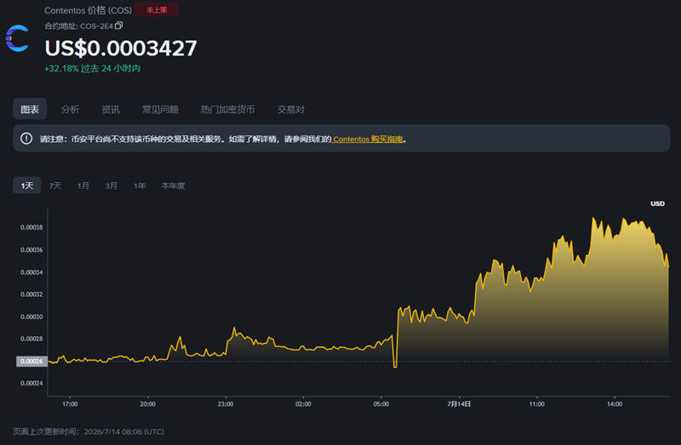Click the Contentos 价格 (COS) title

point(89,10)
